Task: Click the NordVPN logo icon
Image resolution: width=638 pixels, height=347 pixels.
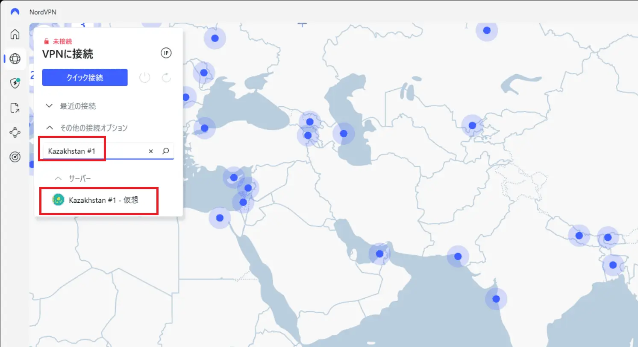Action: 15,12
